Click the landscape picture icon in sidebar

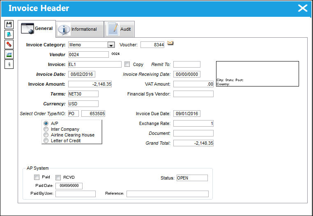[x=9, y=54]
